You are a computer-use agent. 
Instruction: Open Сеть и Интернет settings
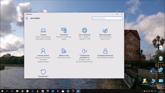85,34
